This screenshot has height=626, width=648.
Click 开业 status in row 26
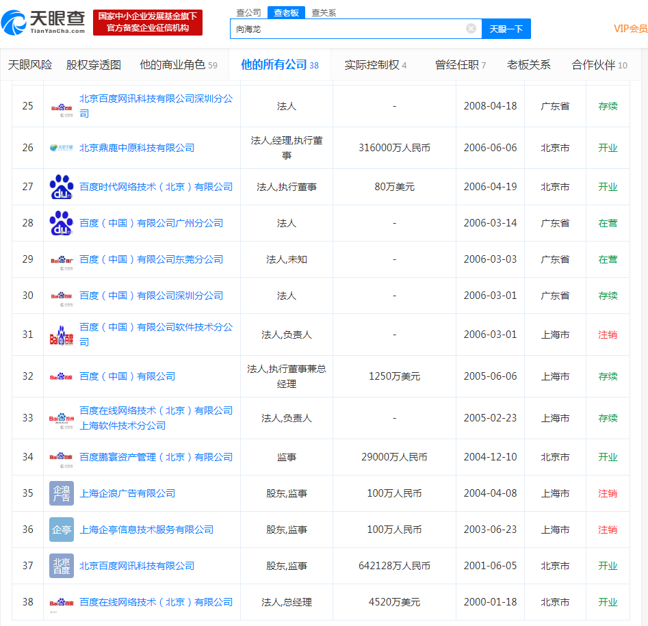[608, 148]
